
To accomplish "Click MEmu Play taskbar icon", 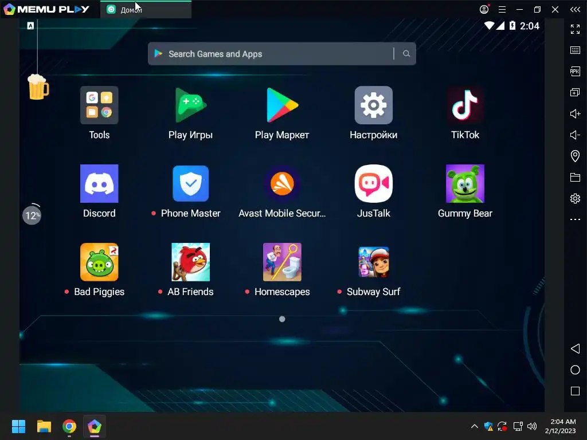I will pos(95,426).
